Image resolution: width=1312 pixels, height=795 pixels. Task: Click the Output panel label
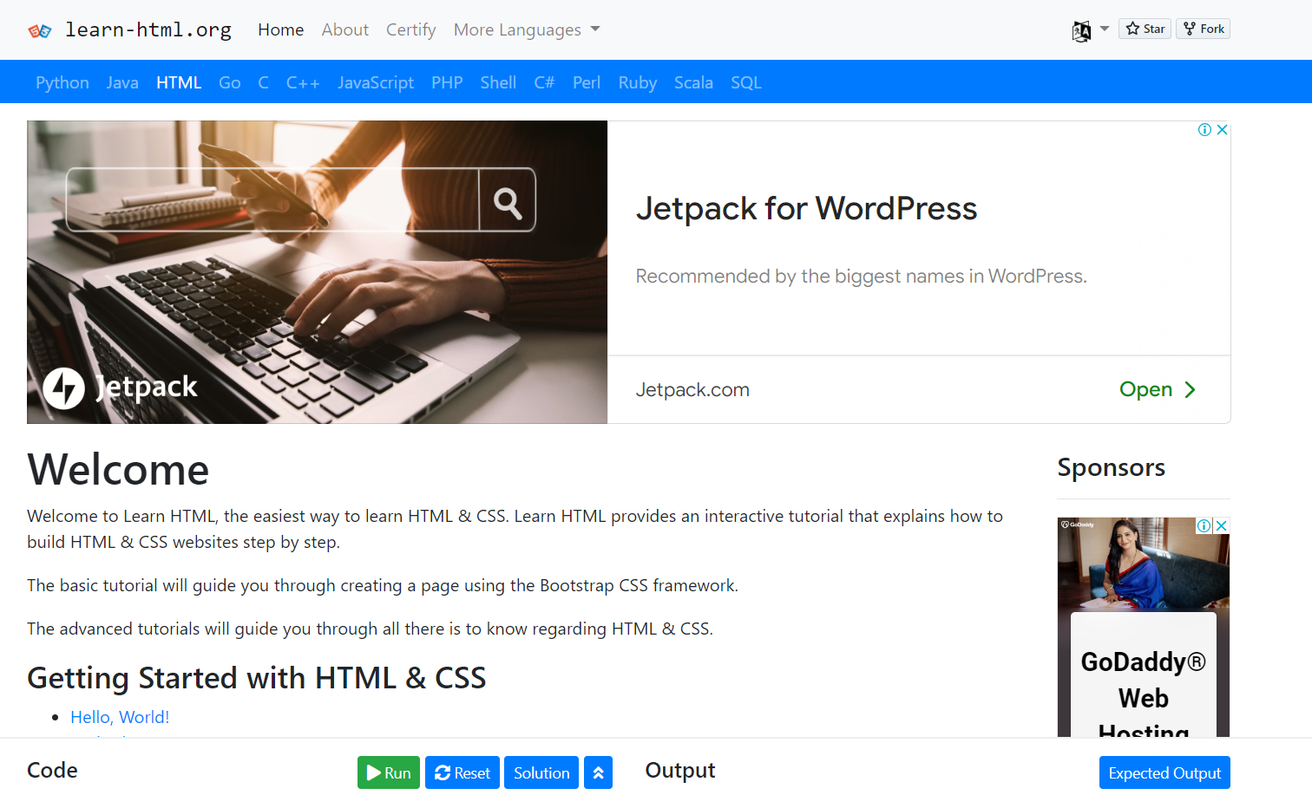point(680,771)
